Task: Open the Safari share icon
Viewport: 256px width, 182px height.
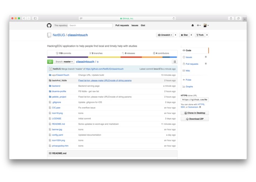Action: [x=231, y=18]
